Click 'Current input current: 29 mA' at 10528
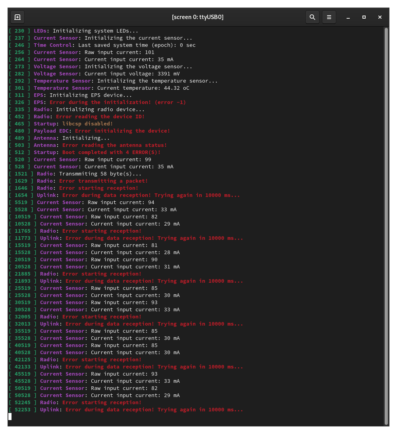The height and width of the screenshot is (434, 397). click(135, 224)
